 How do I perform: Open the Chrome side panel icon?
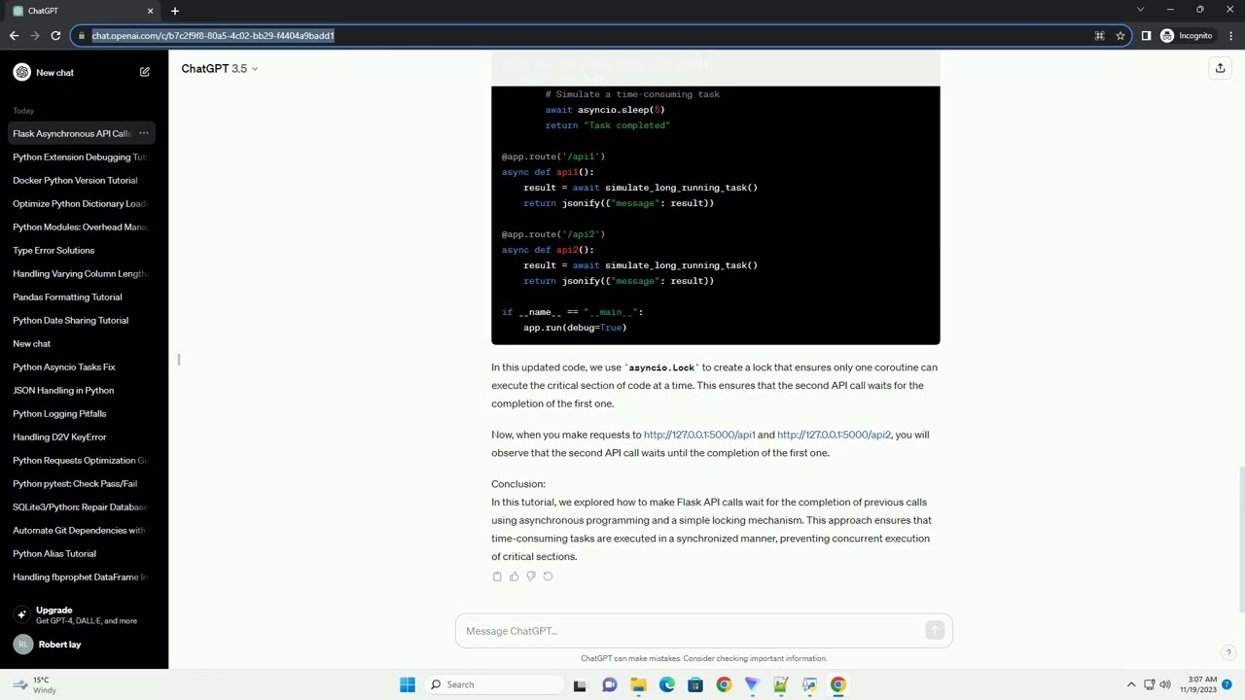[1146, 36]
